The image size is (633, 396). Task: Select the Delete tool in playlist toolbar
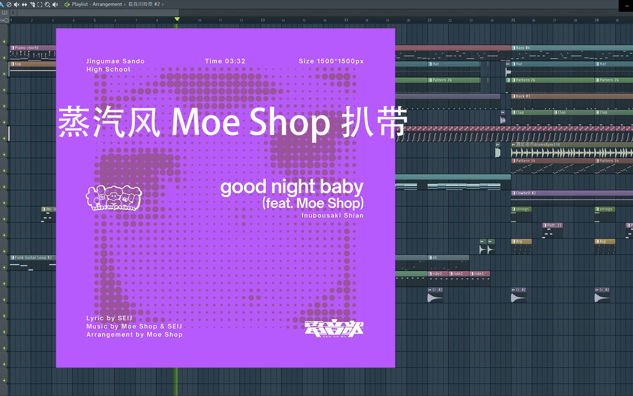pyautogui.click(x=9, y=4)
